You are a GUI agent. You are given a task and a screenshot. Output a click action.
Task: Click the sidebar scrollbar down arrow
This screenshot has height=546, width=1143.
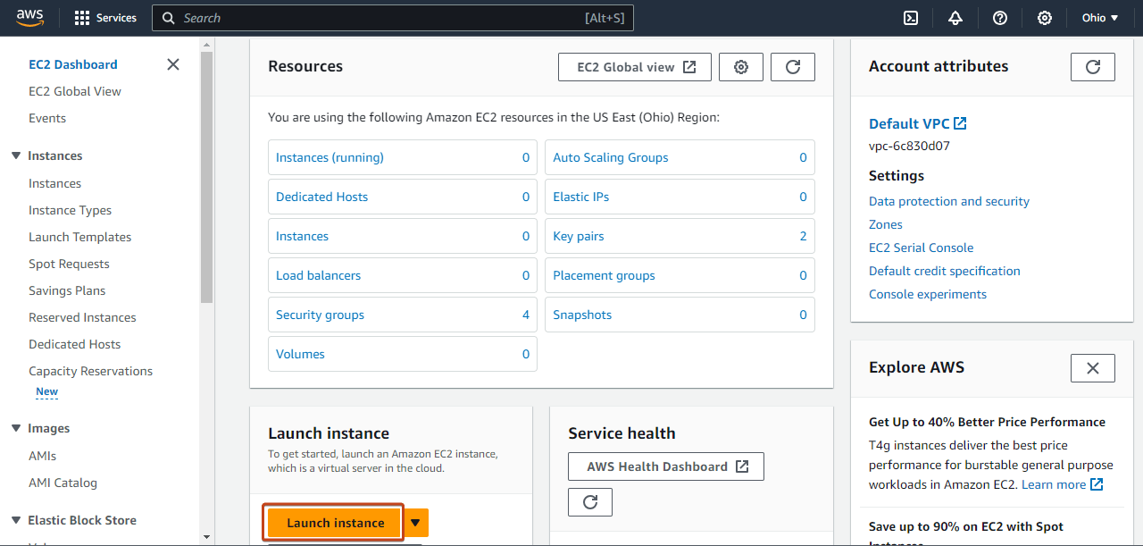click(206, 537)
